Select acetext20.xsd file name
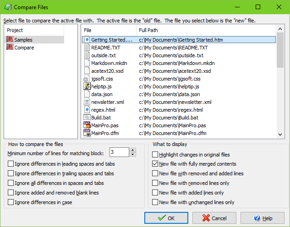The width and height of the screenshot is (290, 227). coord(107,71)
